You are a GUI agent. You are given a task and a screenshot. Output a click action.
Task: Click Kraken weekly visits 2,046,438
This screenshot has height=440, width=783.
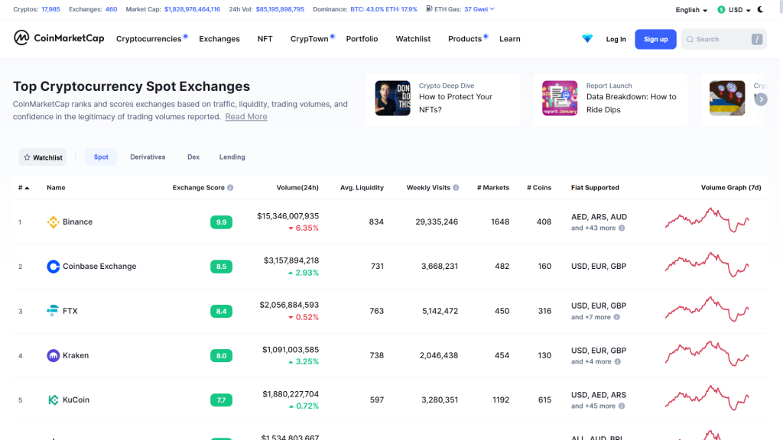[x=439, y=356]
